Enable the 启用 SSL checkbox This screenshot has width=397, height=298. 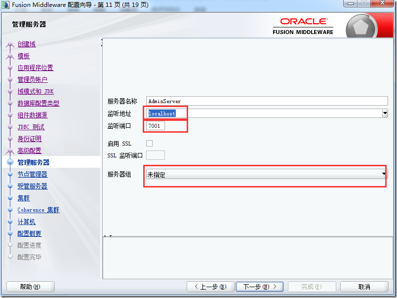150,144
